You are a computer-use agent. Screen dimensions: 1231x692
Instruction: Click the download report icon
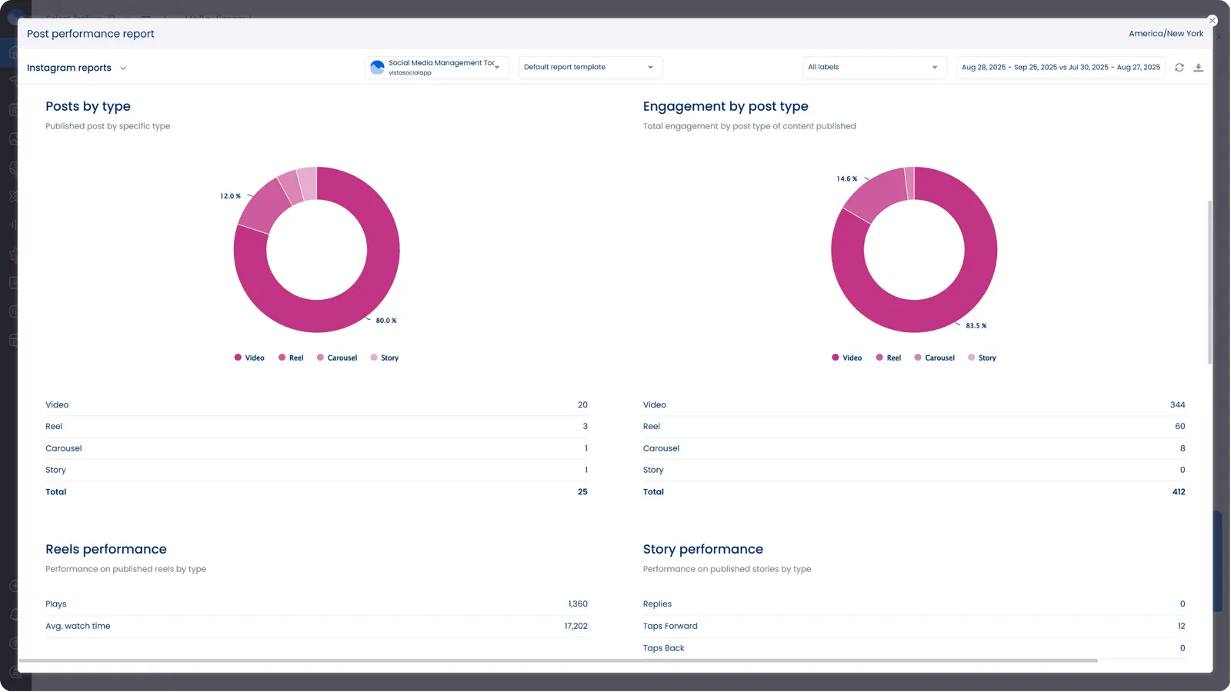(1198, 68)
